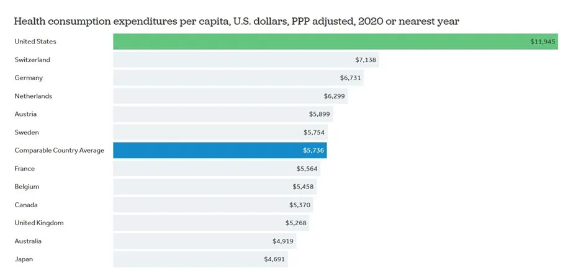Click the chart title text
Viewport: 581px width, 273px height.
click(x=236, y=21)
